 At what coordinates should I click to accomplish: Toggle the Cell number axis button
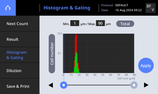click(52, 54)
